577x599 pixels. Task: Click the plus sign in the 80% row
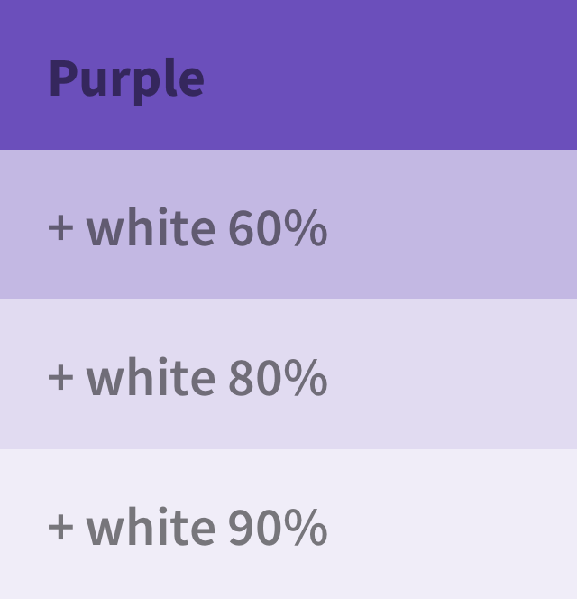coord(60,377)
